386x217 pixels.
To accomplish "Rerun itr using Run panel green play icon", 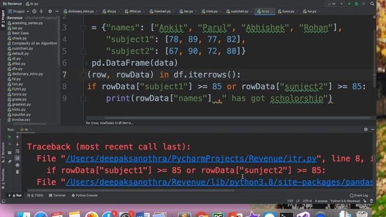I will [10, 137].
